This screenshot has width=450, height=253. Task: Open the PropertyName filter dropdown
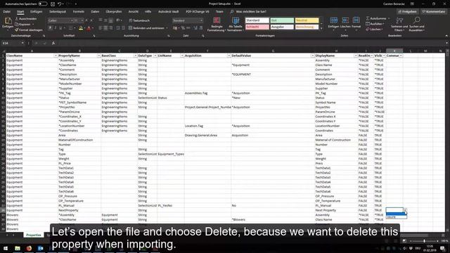pyautogui.click(x=98, y=56)
